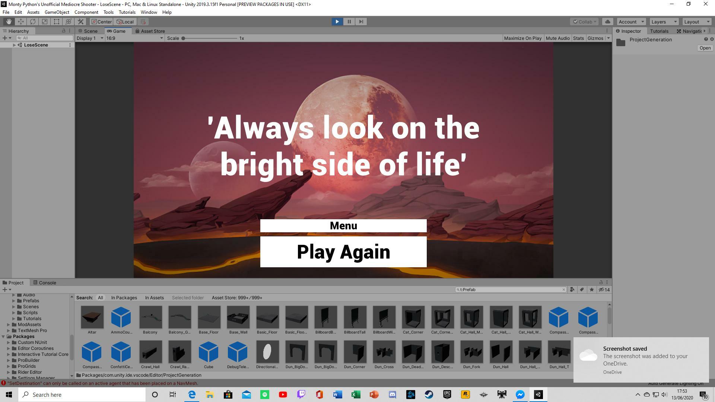This screenshot has width=715, height=402.
Task: Toggle the Stats overlay
Action: 578,38
